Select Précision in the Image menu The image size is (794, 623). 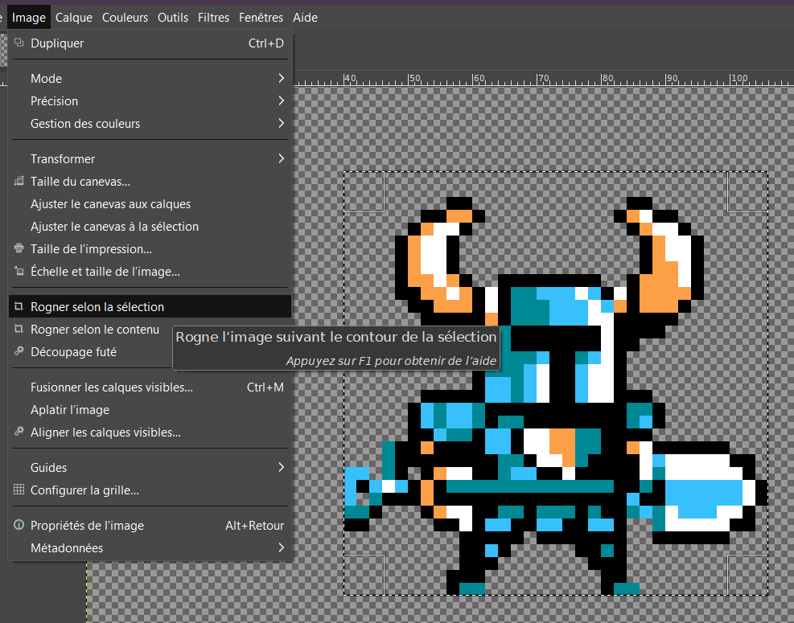150,100
